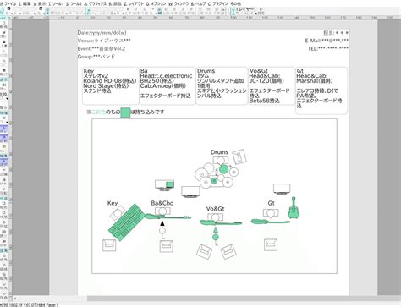Viewport: 401px width, 307px height.
Task: Select the floor monitor below Gt player
Action: 271,244
